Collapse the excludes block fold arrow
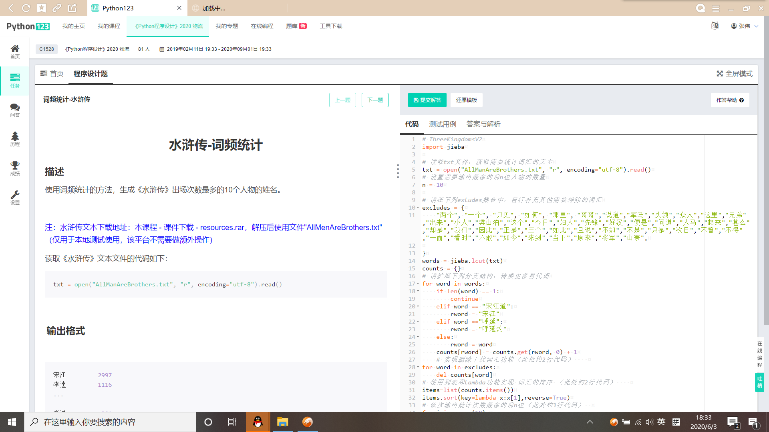Image resolution: width=769 pixels, height=432 pixels. [x=418, y=208]
